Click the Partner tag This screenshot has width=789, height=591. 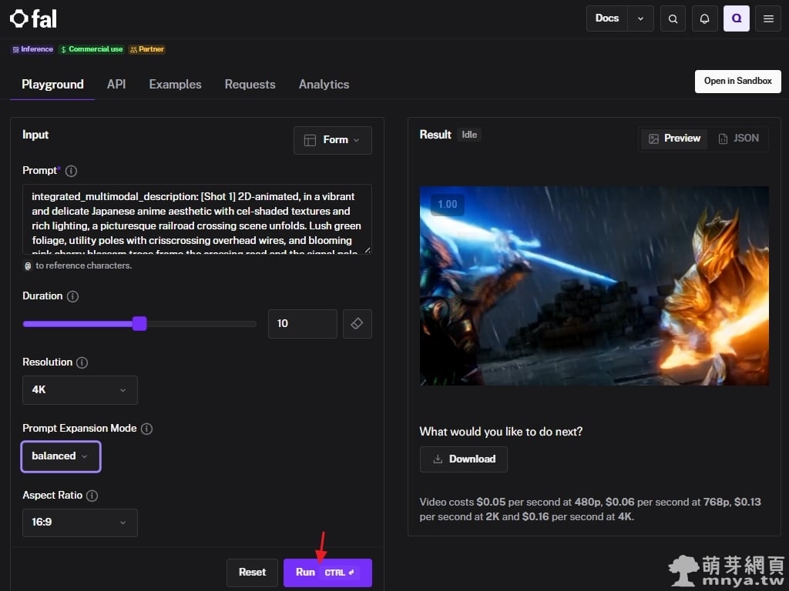coord(147,49)
